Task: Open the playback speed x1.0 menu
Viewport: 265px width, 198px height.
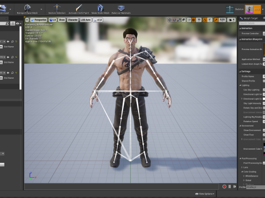Action: (x=98, y=20)
